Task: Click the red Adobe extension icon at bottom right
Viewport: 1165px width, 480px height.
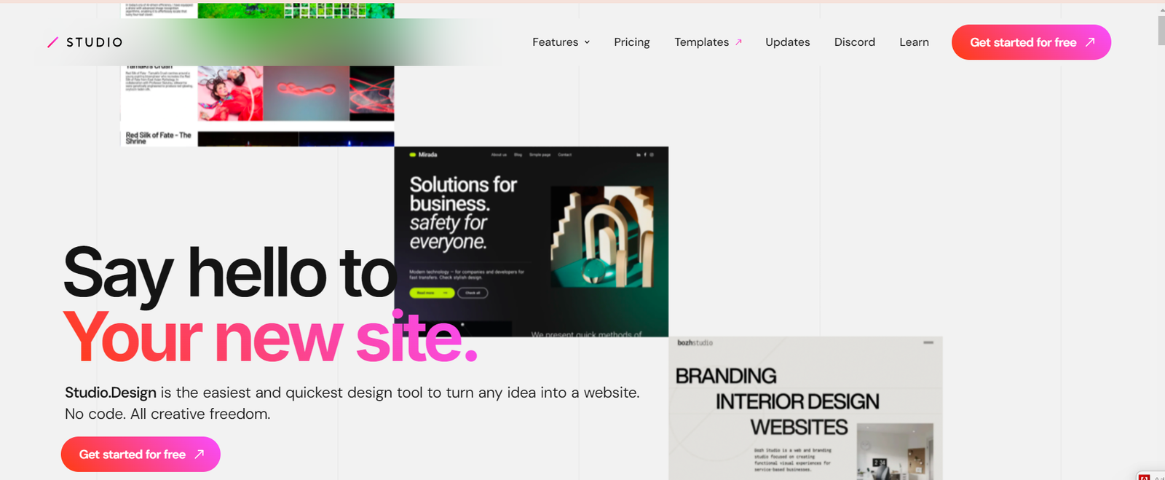Action: [1144, 477]
